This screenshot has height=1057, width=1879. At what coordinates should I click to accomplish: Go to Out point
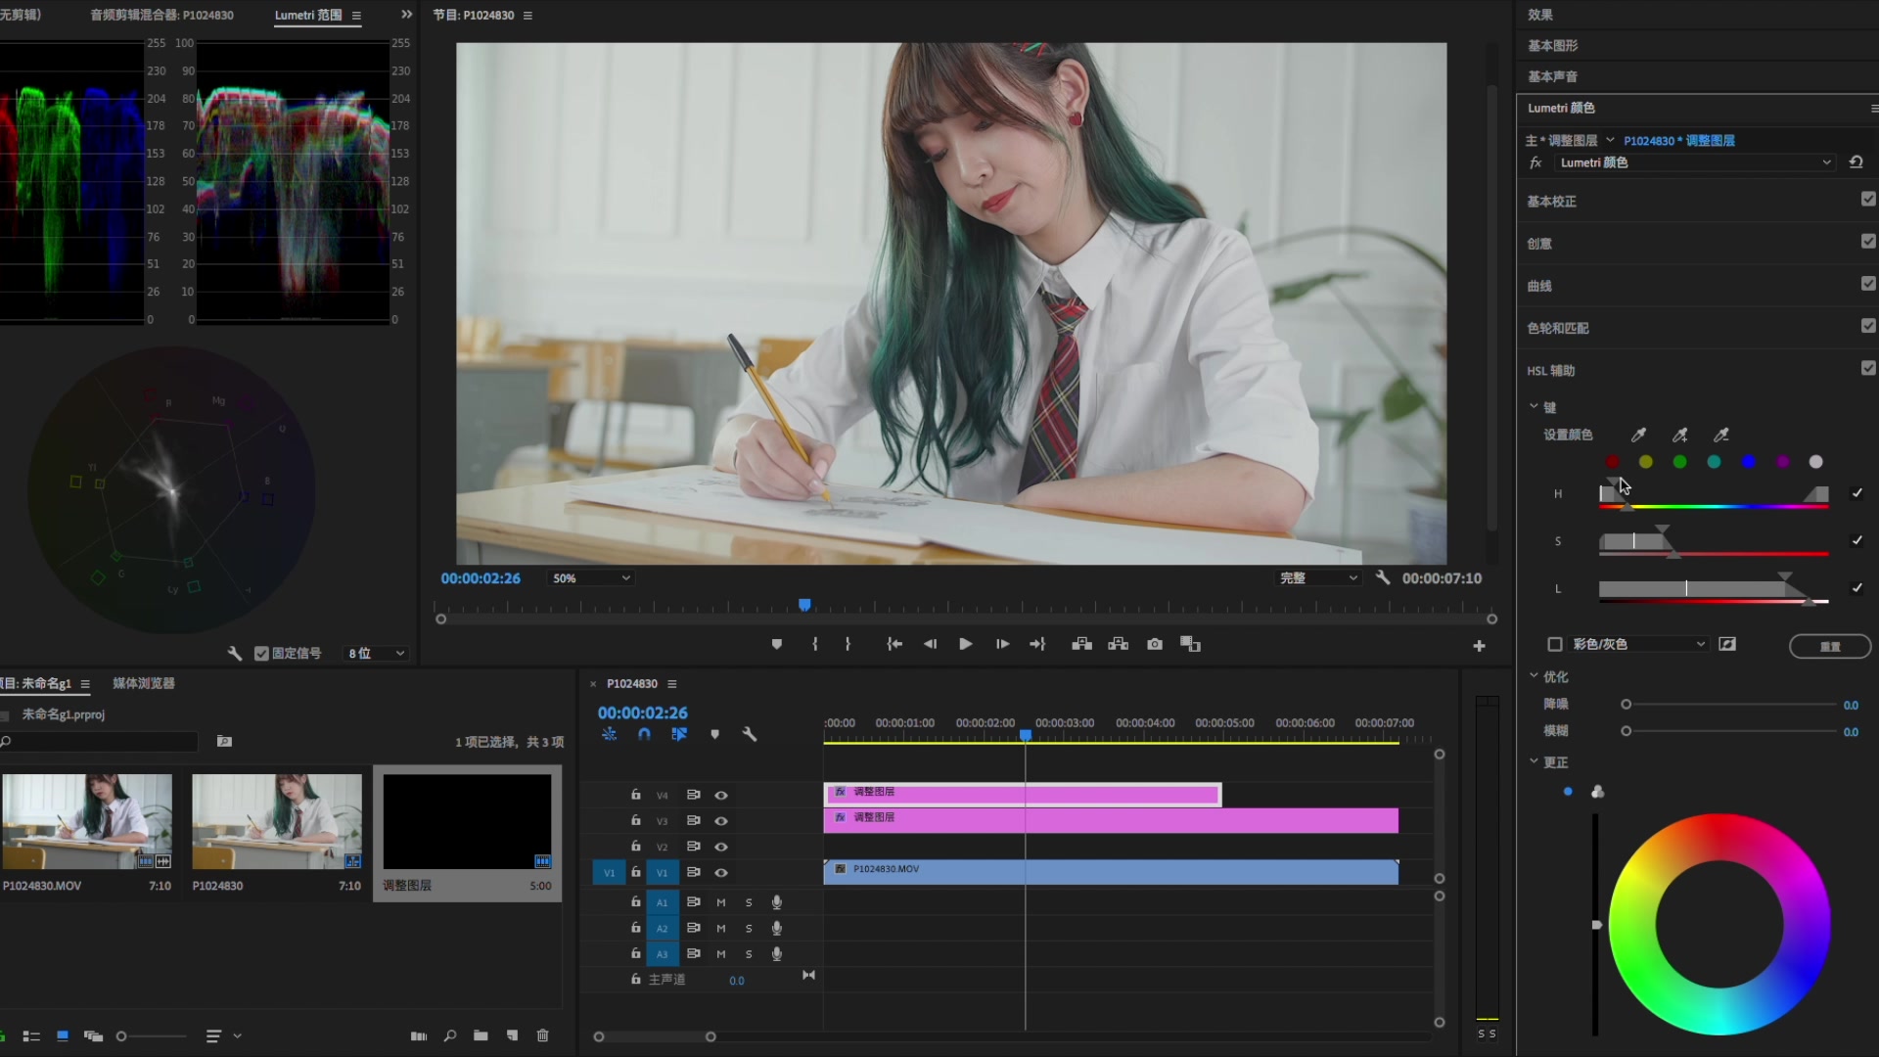[x=1037, y=644]
